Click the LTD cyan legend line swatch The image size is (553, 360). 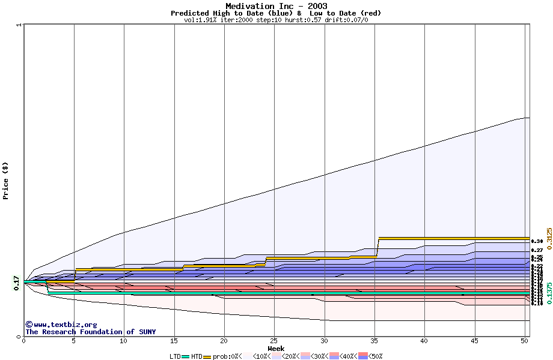coord(186,357)
